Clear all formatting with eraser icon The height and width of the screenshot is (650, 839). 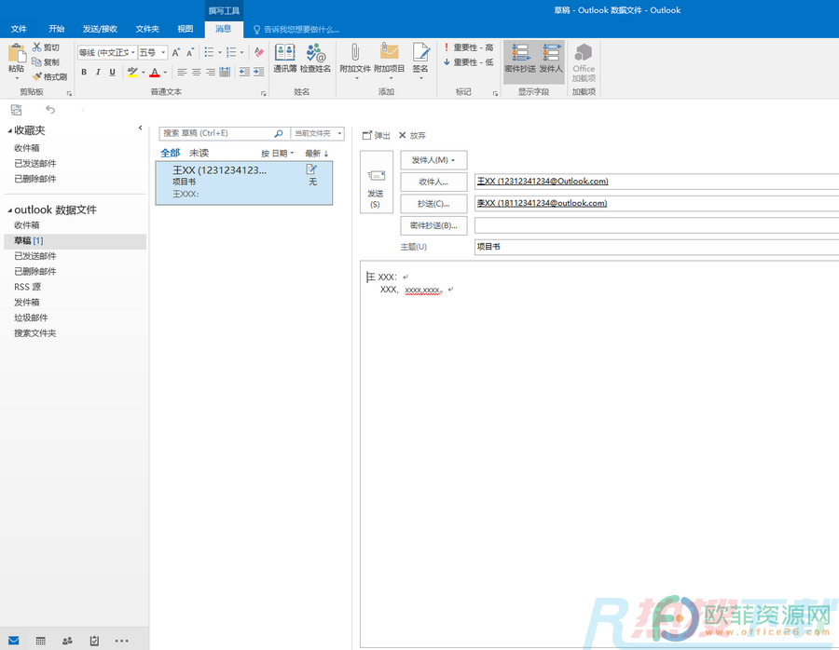pos(259,52)
